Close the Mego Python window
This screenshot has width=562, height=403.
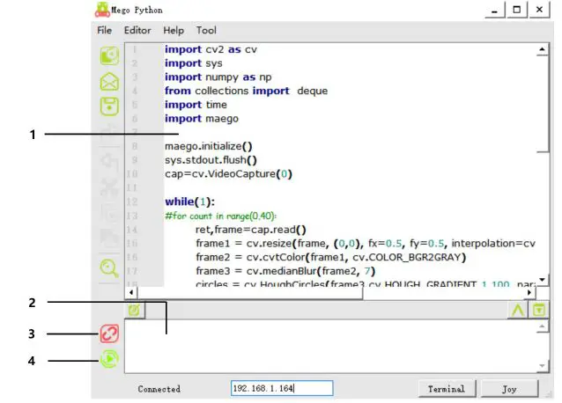pos(539,10)
